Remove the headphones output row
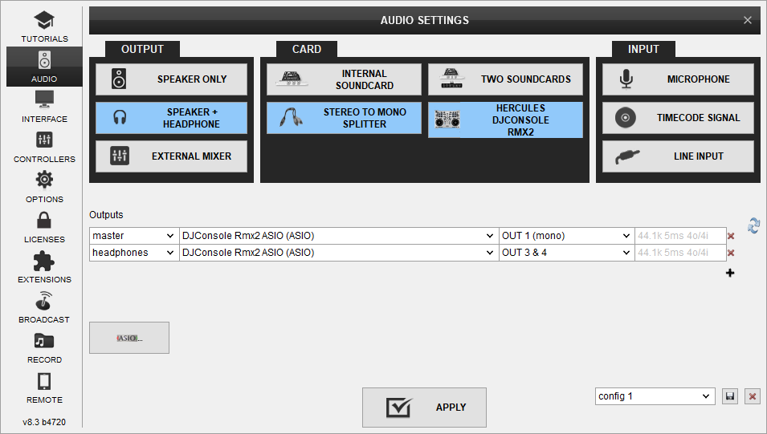 (x=731, y=253)
